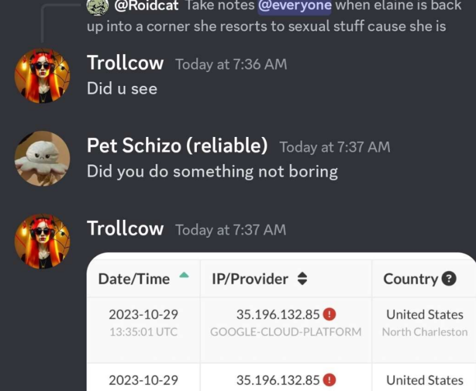Image resolution: width=476 pixels, height=391 pixels.
Task: Click the Date/Time column header
Action: click(x=134, y=279)
